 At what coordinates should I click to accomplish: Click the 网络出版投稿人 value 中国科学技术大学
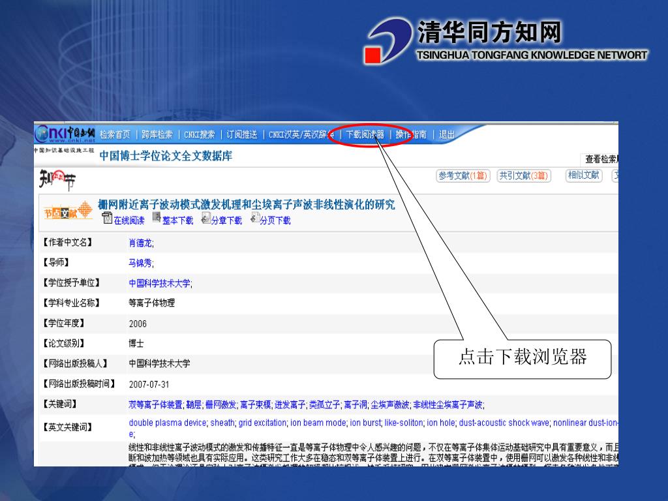160,364
